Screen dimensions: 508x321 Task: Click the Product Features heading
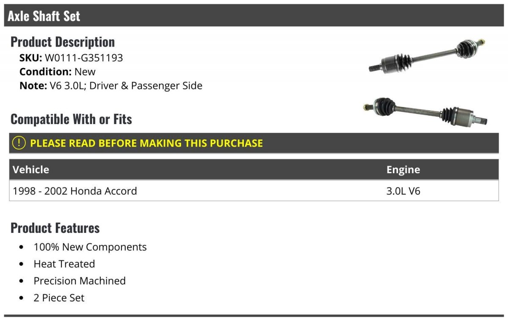(55, 228)
